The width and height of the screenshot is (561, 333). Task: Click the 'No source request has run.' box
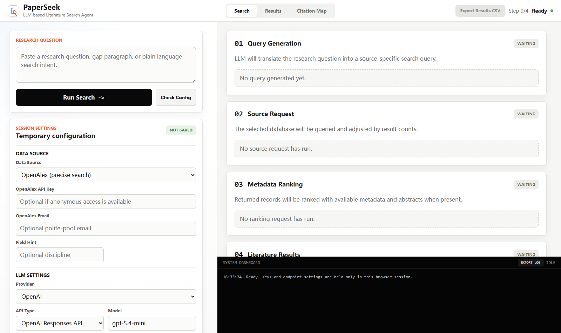pyautogui.click(x=386, y=149)
